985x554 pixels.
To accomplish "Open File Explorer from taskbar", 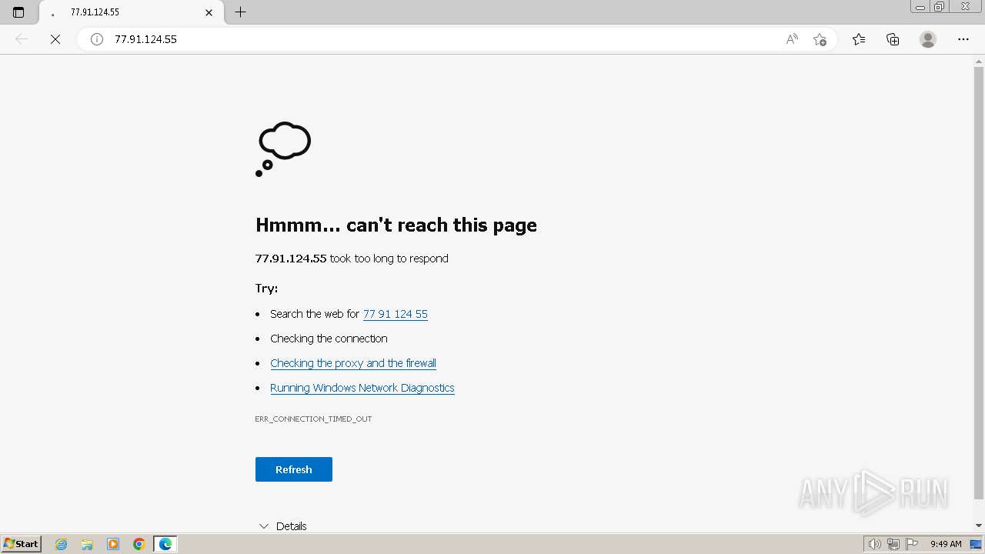I will [x=87, y=544].
